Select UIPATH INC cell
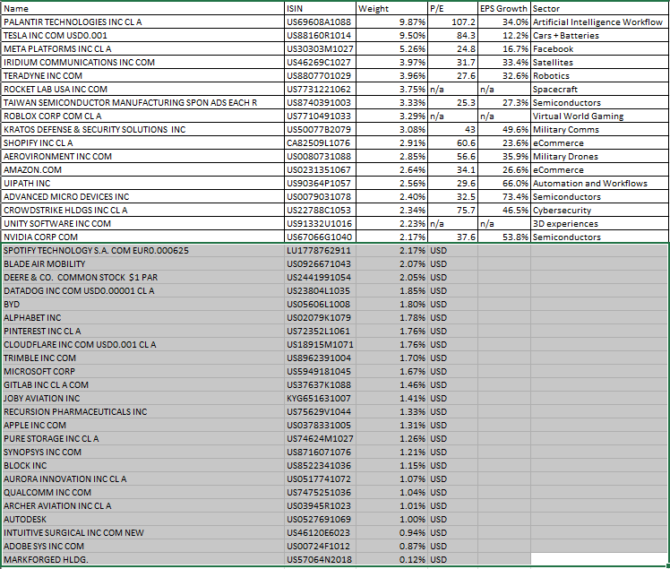This screenshot has width=670, height=569. (x=142, y=184)
